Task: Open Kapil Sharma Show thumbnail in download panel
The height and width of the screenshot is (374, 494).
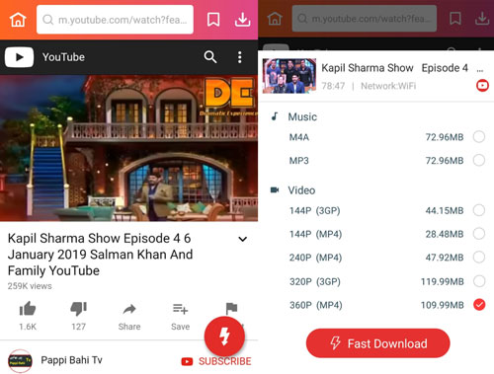Action: pos(289,76)
